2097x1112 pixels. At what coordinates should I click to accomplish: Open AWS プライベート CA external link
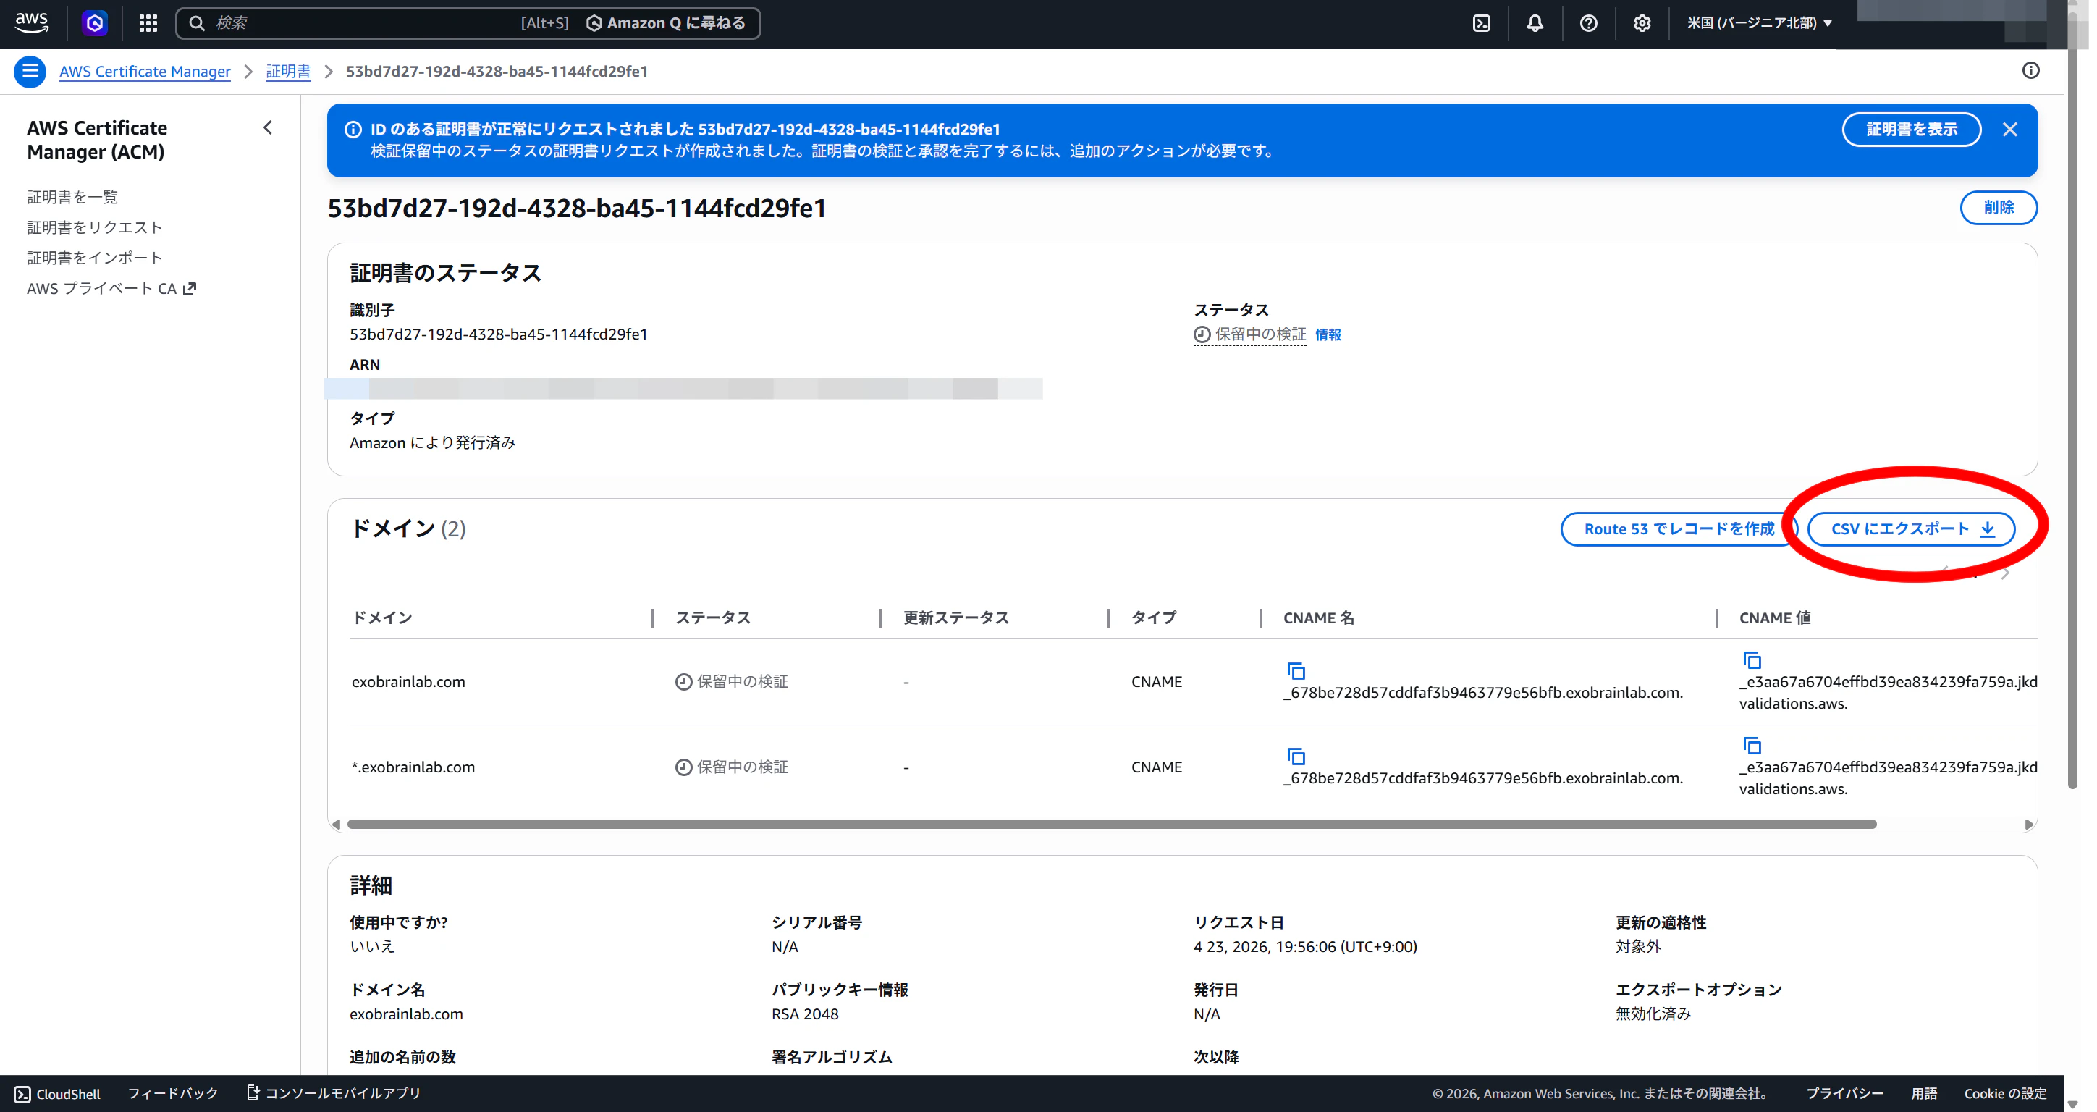click(x=111, y=288)
